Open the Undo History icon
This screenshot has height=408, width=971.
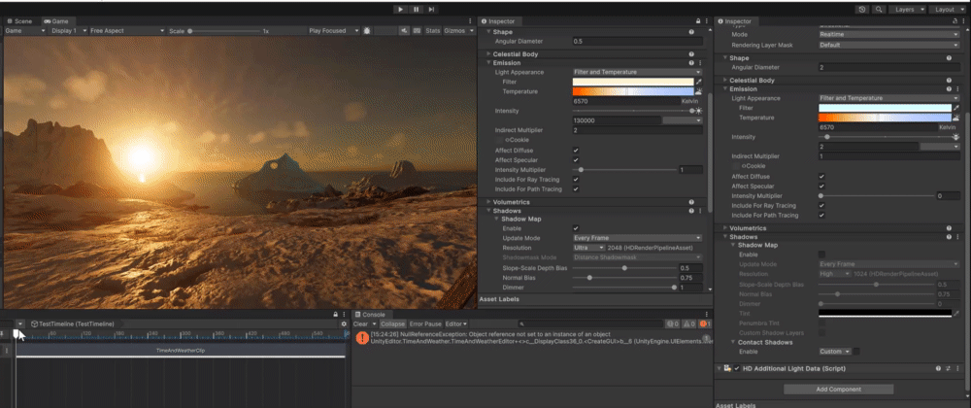point(862,9)
